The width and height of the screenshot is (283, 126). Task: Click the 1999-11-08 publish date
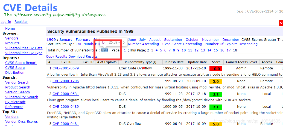(173, 68)
